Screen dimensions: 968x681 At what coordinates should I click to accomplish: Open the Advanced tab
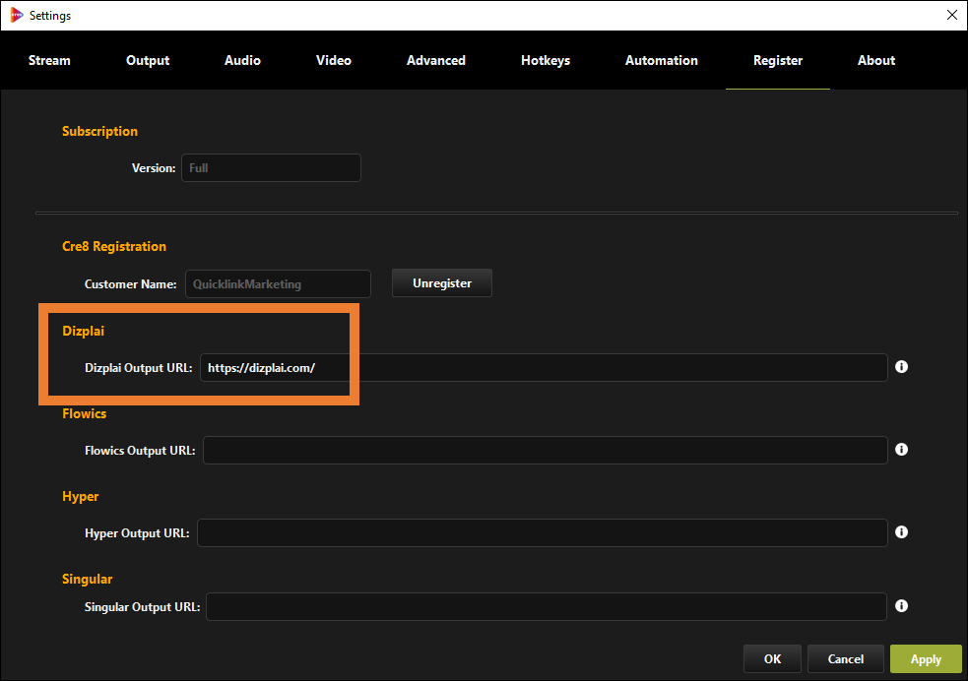coord(436,60)
